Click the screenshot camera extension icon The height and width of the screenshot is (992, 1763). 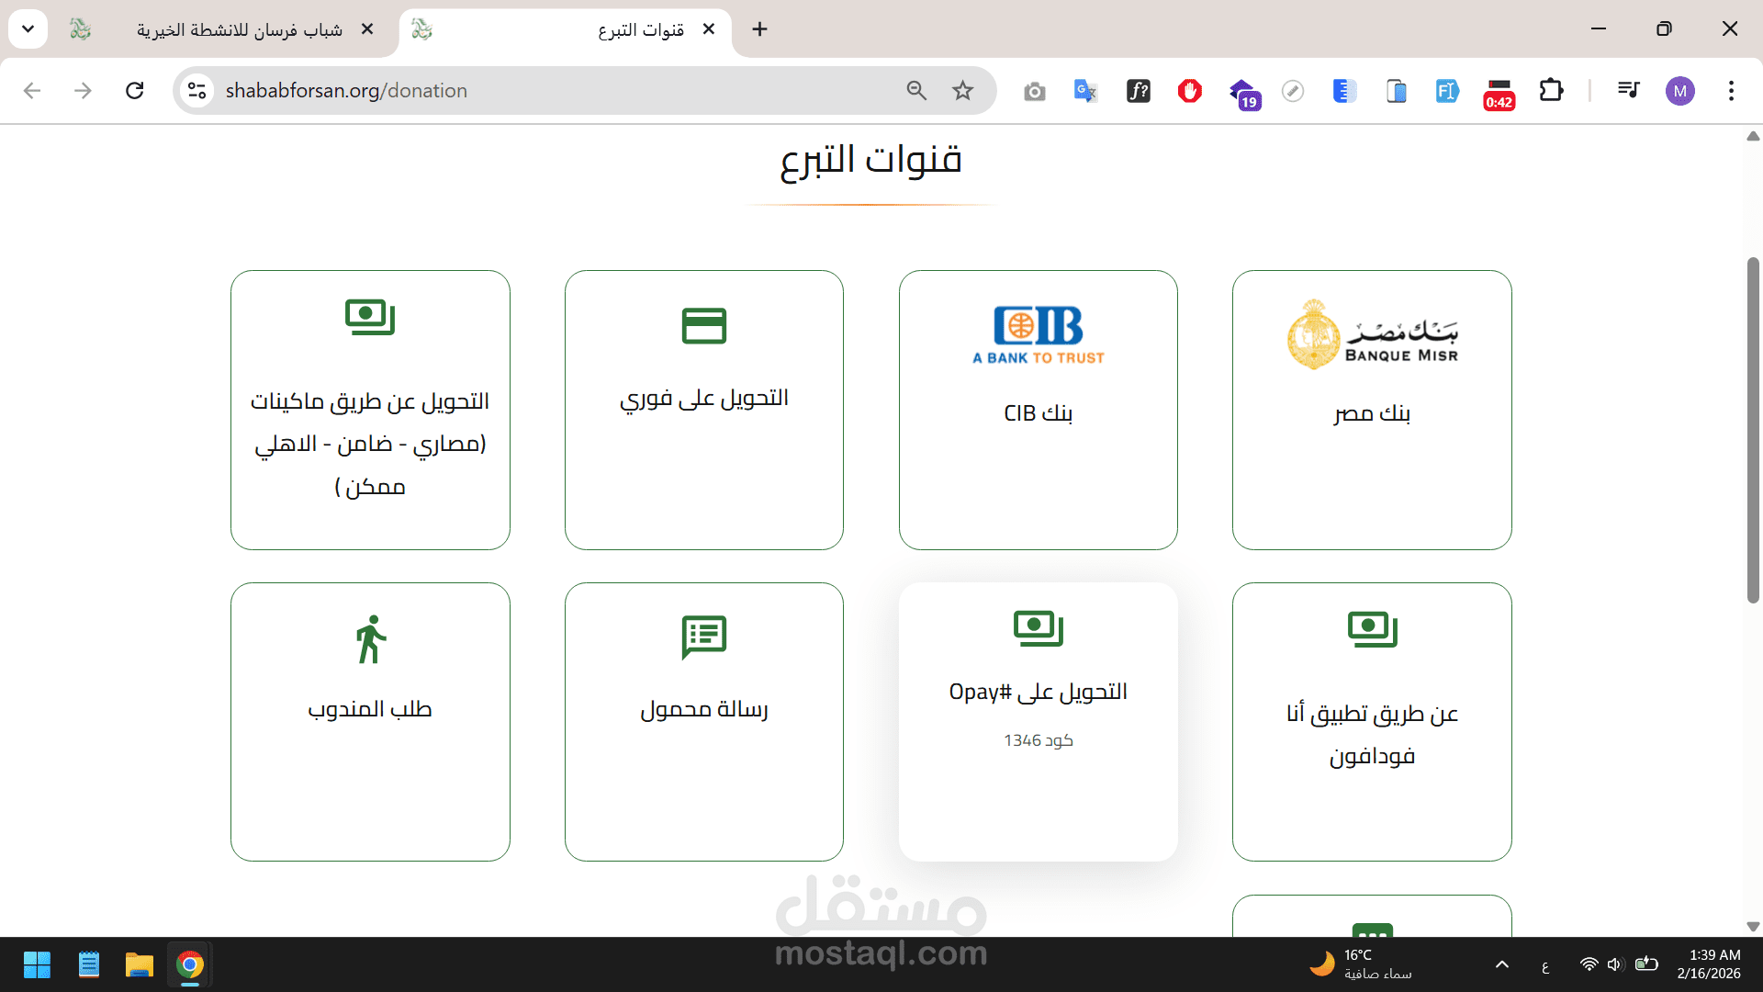click(1035, 91)
